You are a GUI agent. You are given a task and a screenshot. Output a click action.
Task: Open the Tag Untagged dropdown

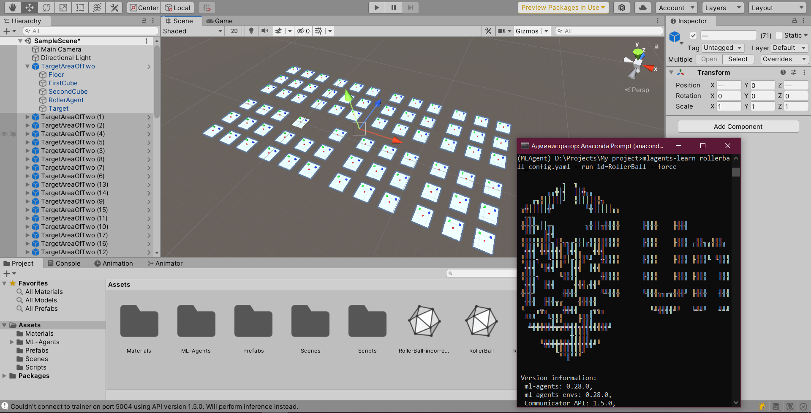click(723, 48)
